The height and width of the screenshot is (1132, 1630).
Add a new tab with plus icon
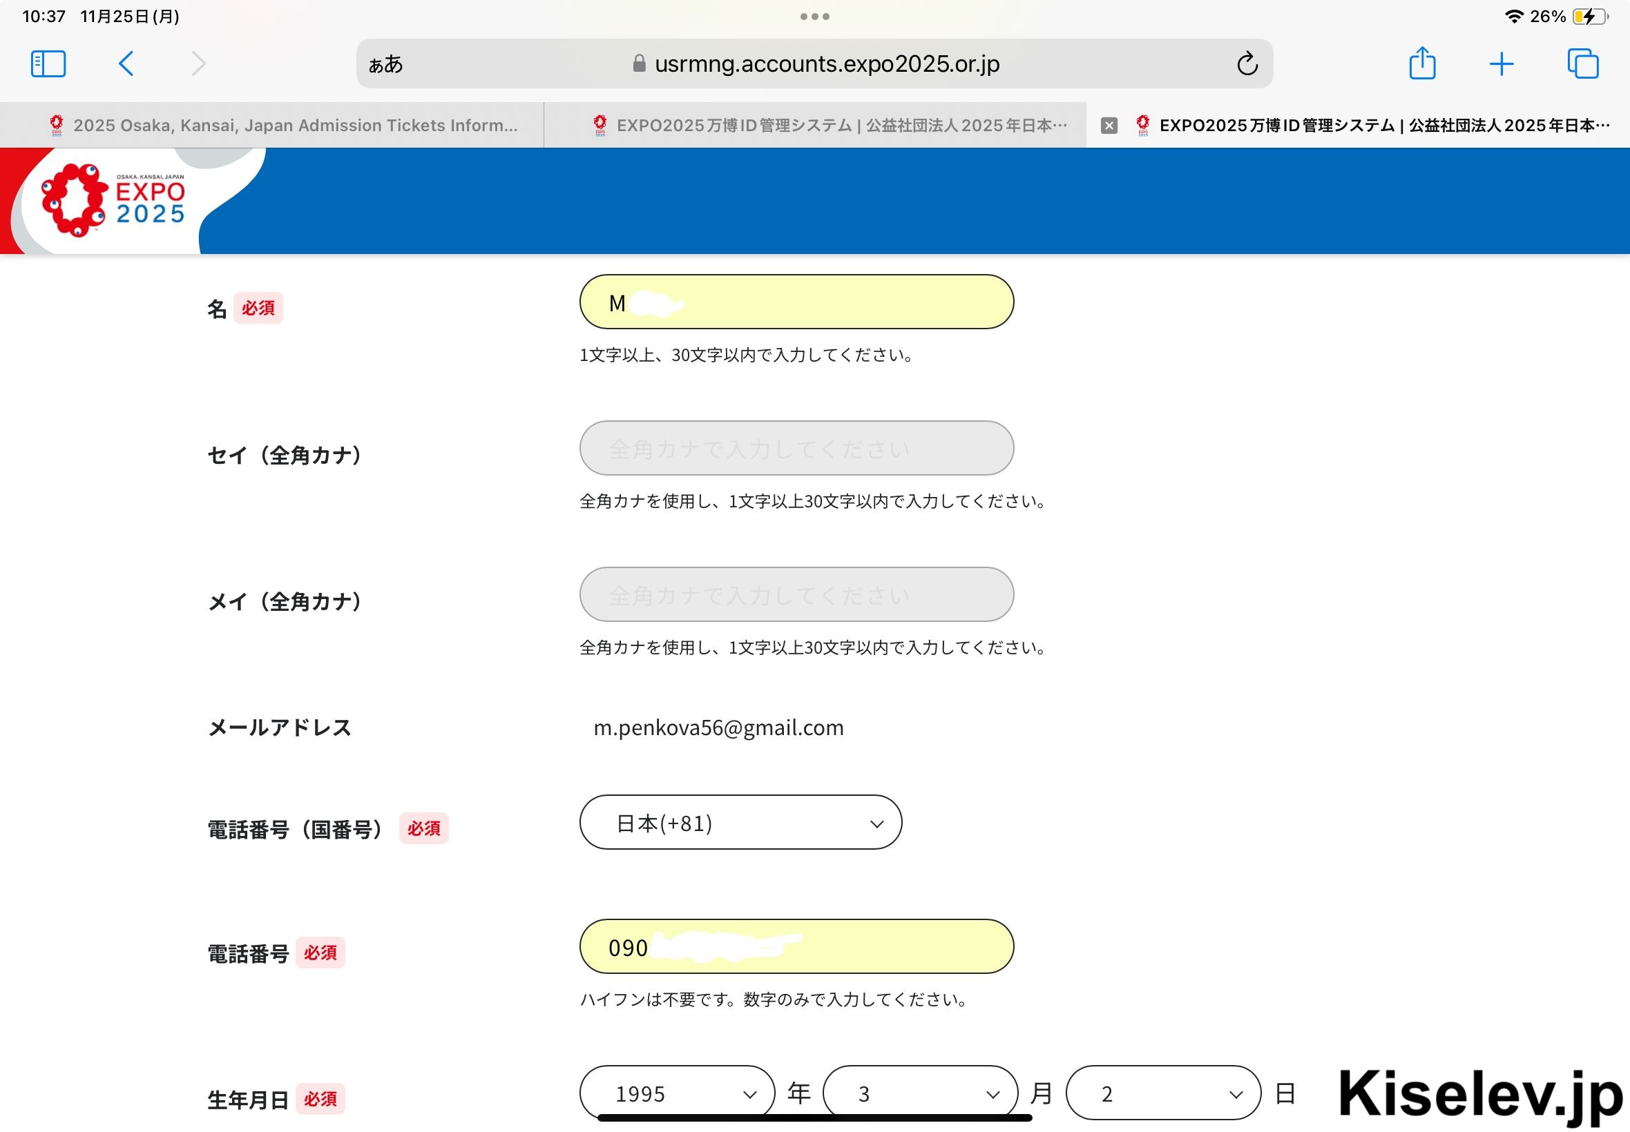pyautogui.click(x=1502, y=64)
